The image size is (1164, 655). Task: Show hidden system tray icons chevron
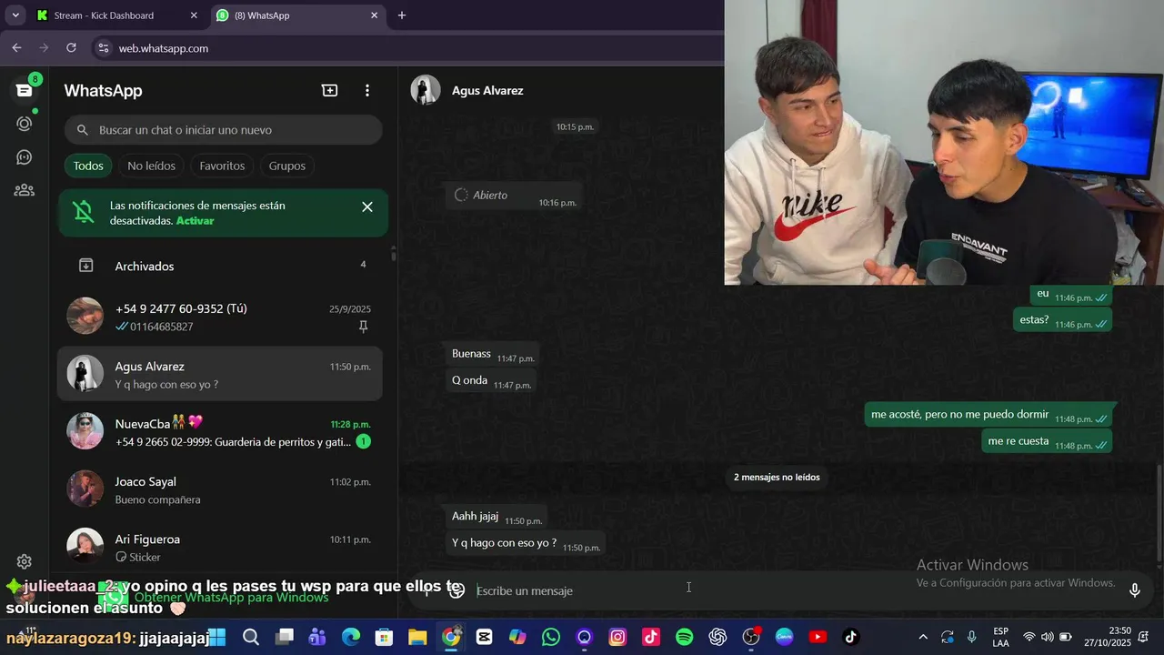tap(923, 637)
